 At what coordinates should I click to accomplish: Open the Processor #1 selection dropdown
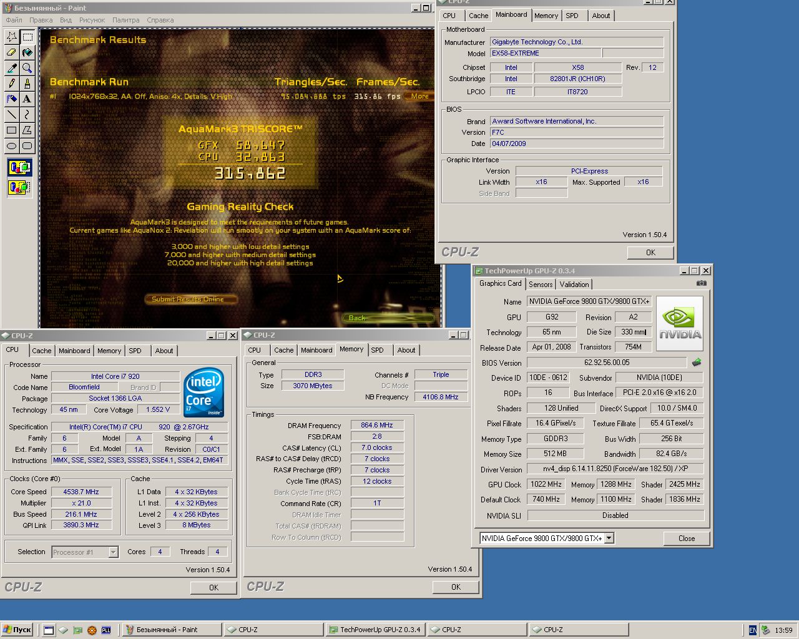(x=114, y=552)
